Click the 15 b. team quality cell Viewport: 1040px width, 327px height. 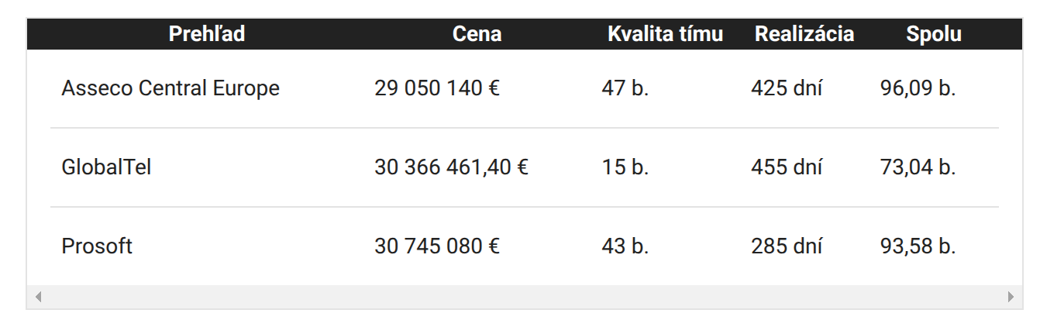625,167
